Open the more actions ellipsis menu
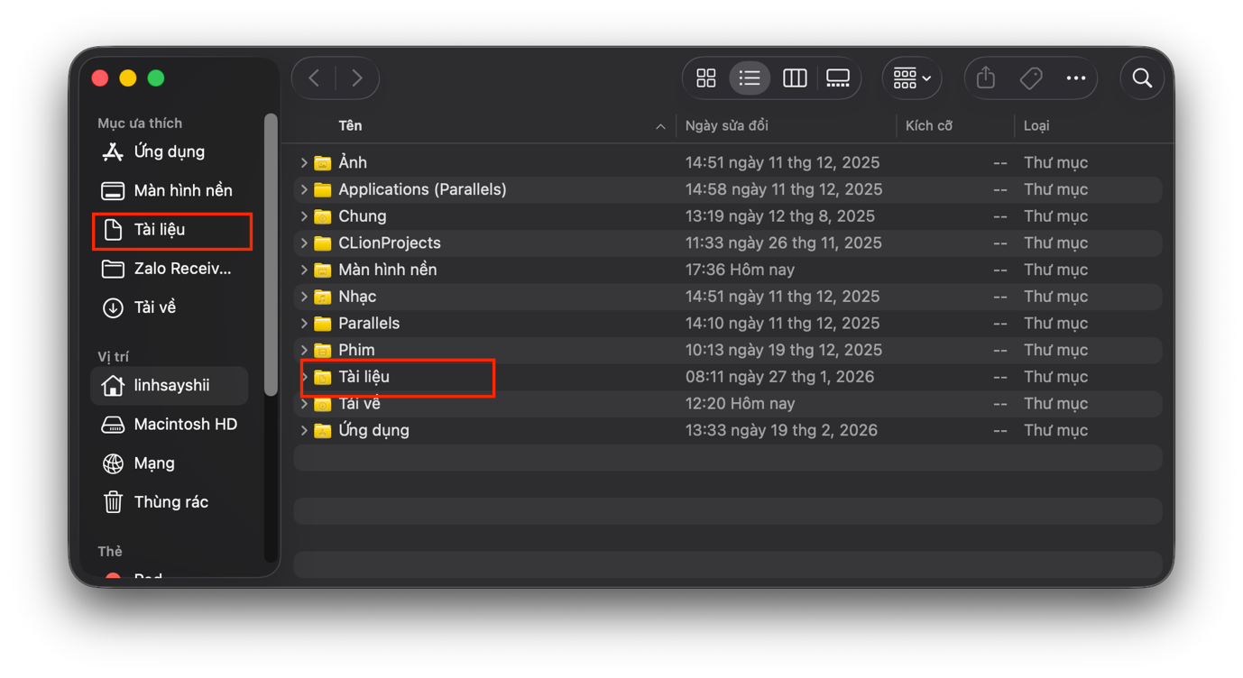1243x678 pixels. point(1076,78)
